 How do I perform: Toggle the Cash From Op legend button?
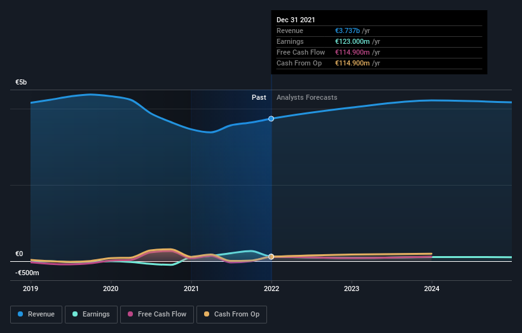(231, 315)
